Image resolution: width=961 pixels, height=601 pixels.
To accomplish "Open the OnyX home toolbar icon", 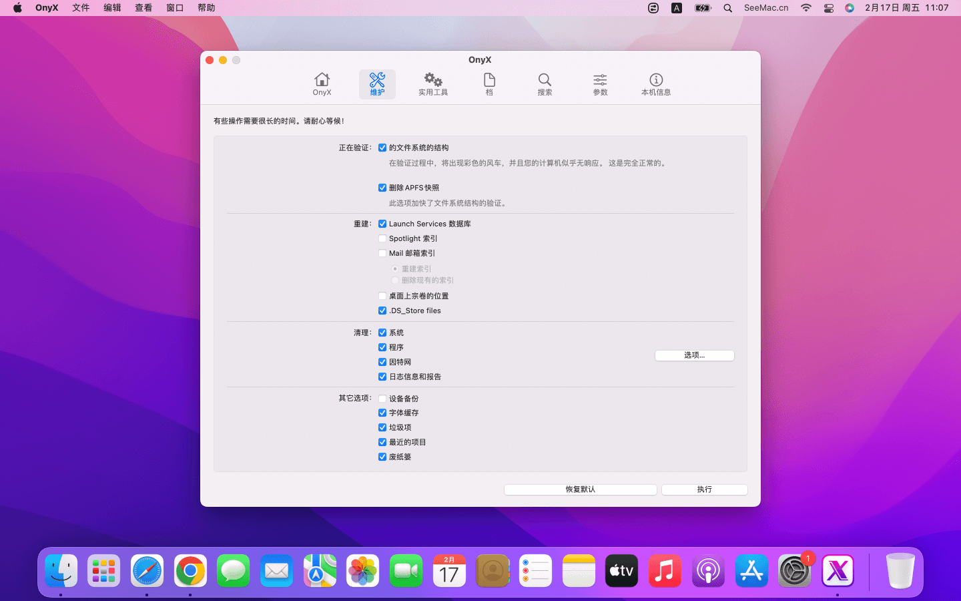I will point(322,84).
